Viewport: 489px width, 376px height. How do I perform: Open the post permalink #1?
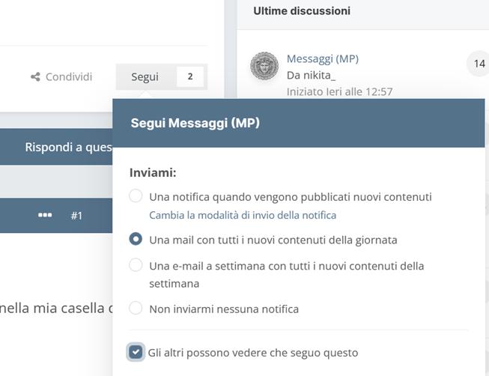[76, 216]
